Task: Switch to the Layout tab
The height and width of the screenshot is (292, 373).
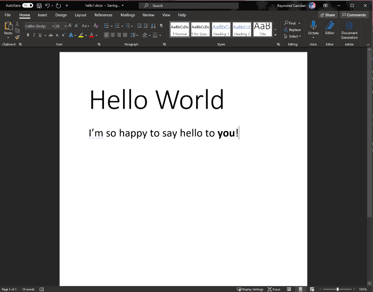Action: coord(80,15)
